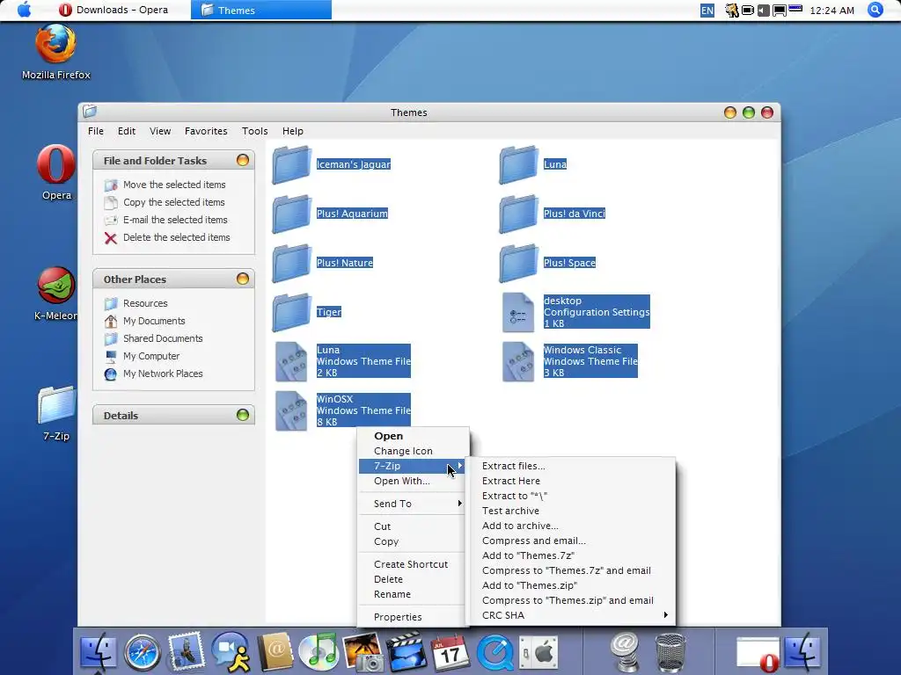Viewport: 901px width, 675px height.
Task: Click the iMovie clapperboard dock icon
Action: tap(407, 651)
